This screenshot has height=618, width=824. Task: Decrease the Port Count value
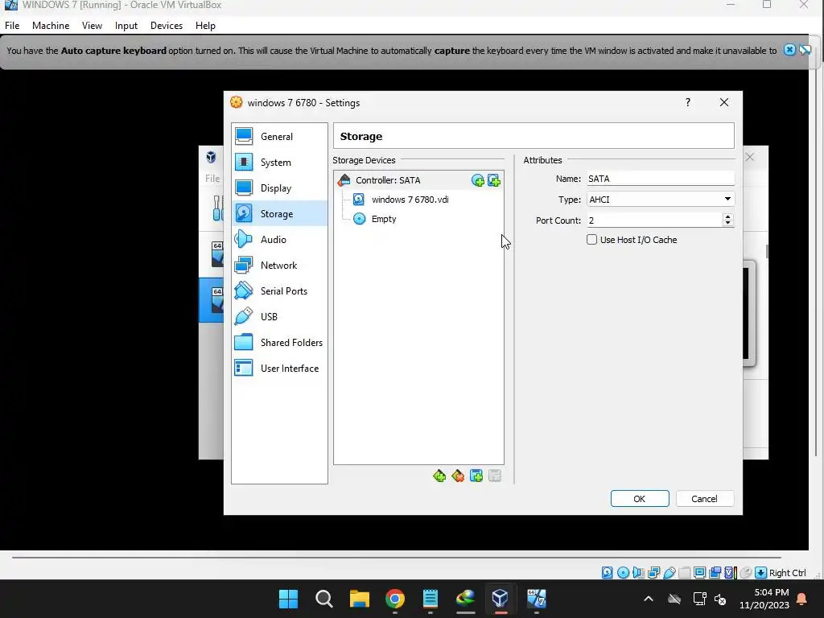click(x=727, y=224)
